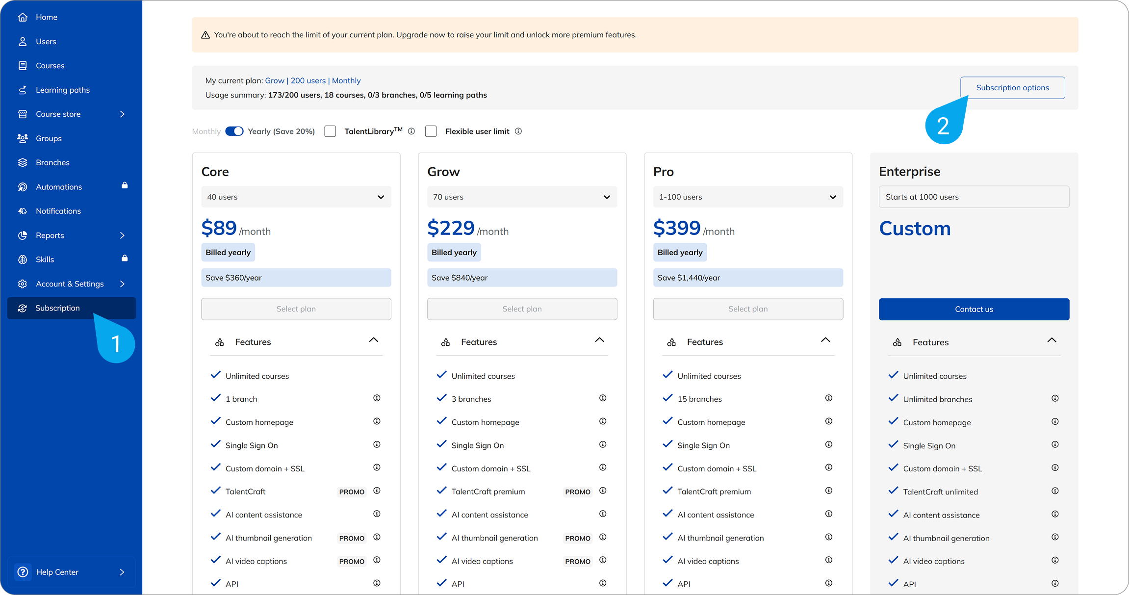Open Core plan 40 users dropdown

point(296,197)
